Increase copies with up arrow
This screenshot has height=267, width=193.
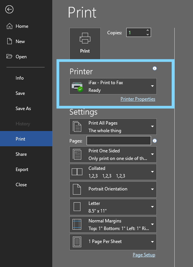[148, 30]
